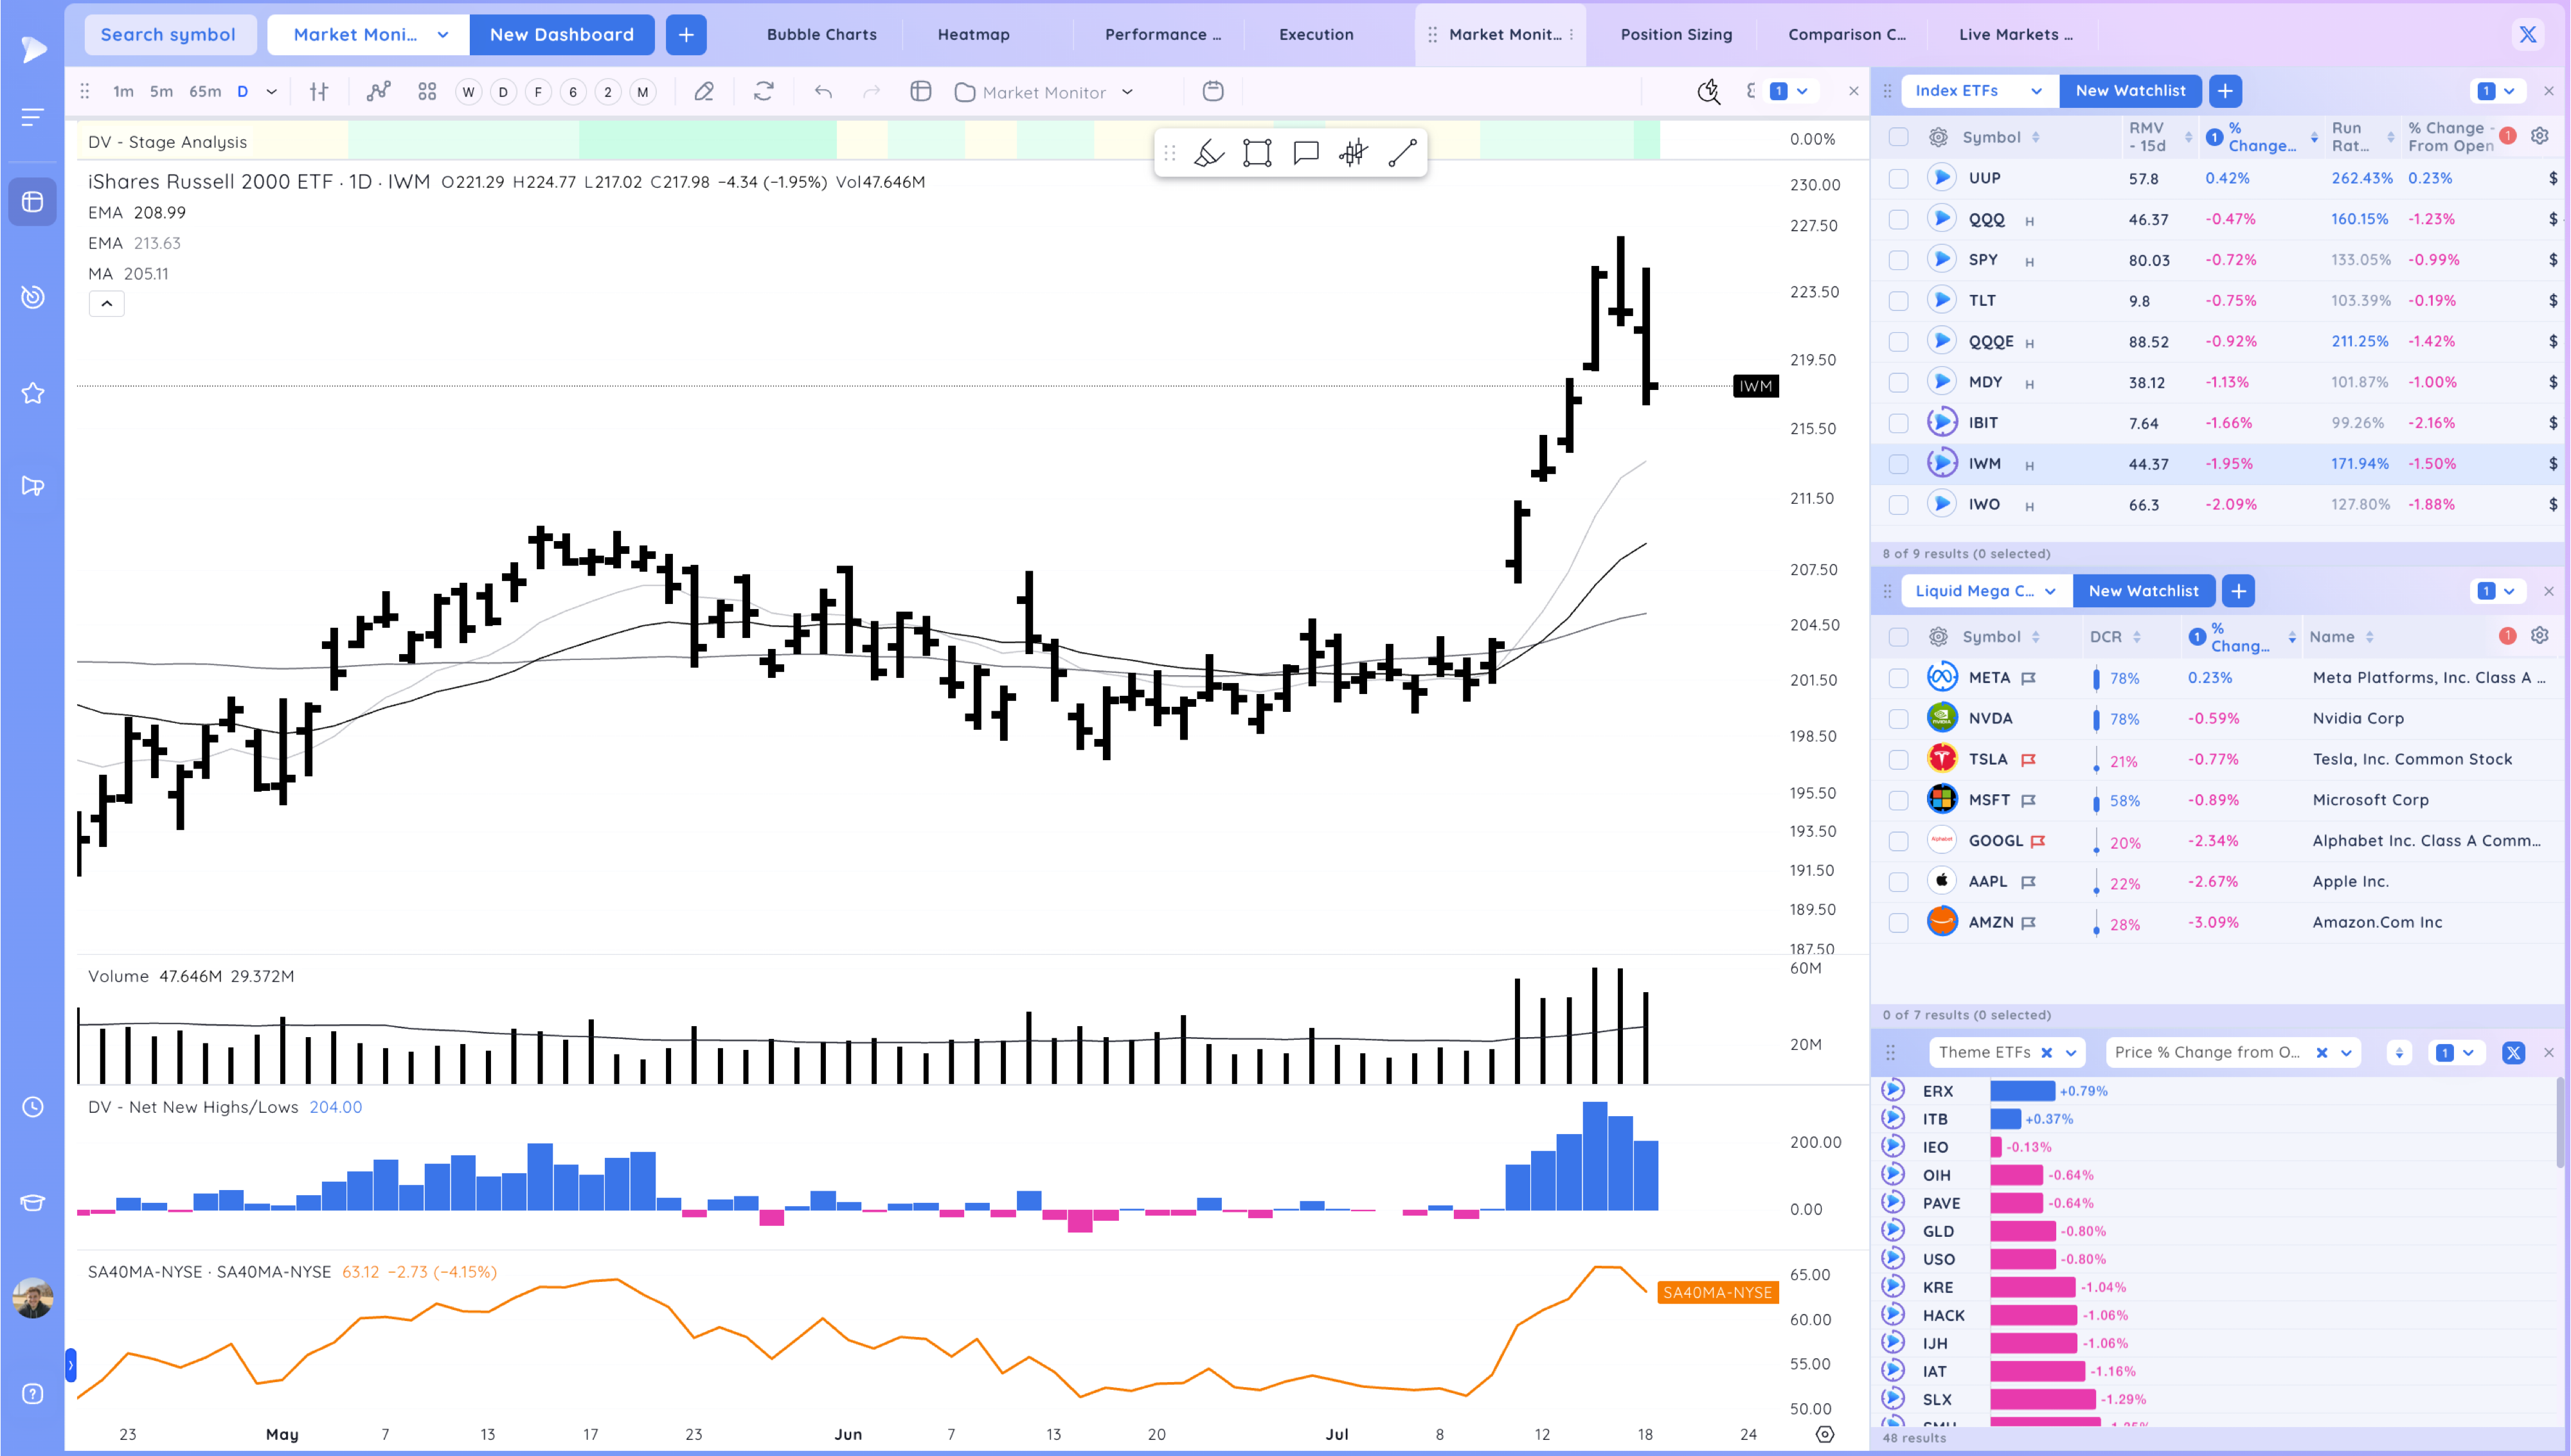Open the Theme ETFs dropdown
The height and width of the screenshot is (1456, 2571).
(2070, 1053)
